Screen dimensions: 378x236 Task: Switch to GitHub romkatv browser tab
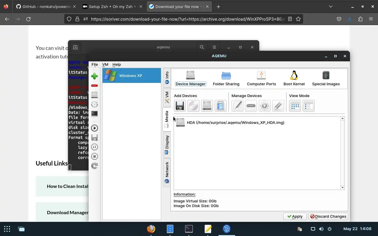(46, 6)
